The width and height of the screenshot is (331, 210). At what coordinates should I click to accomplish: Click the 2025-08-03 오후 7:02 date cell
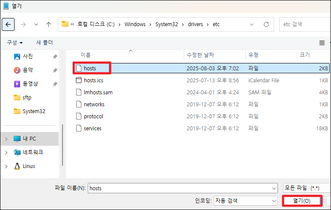click(x=212, y=68)
